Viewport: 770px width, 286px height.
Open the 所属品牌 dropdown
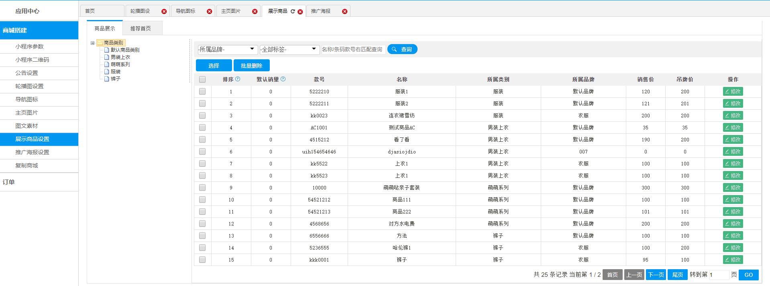pyautogui.click(x=227, y=49)
